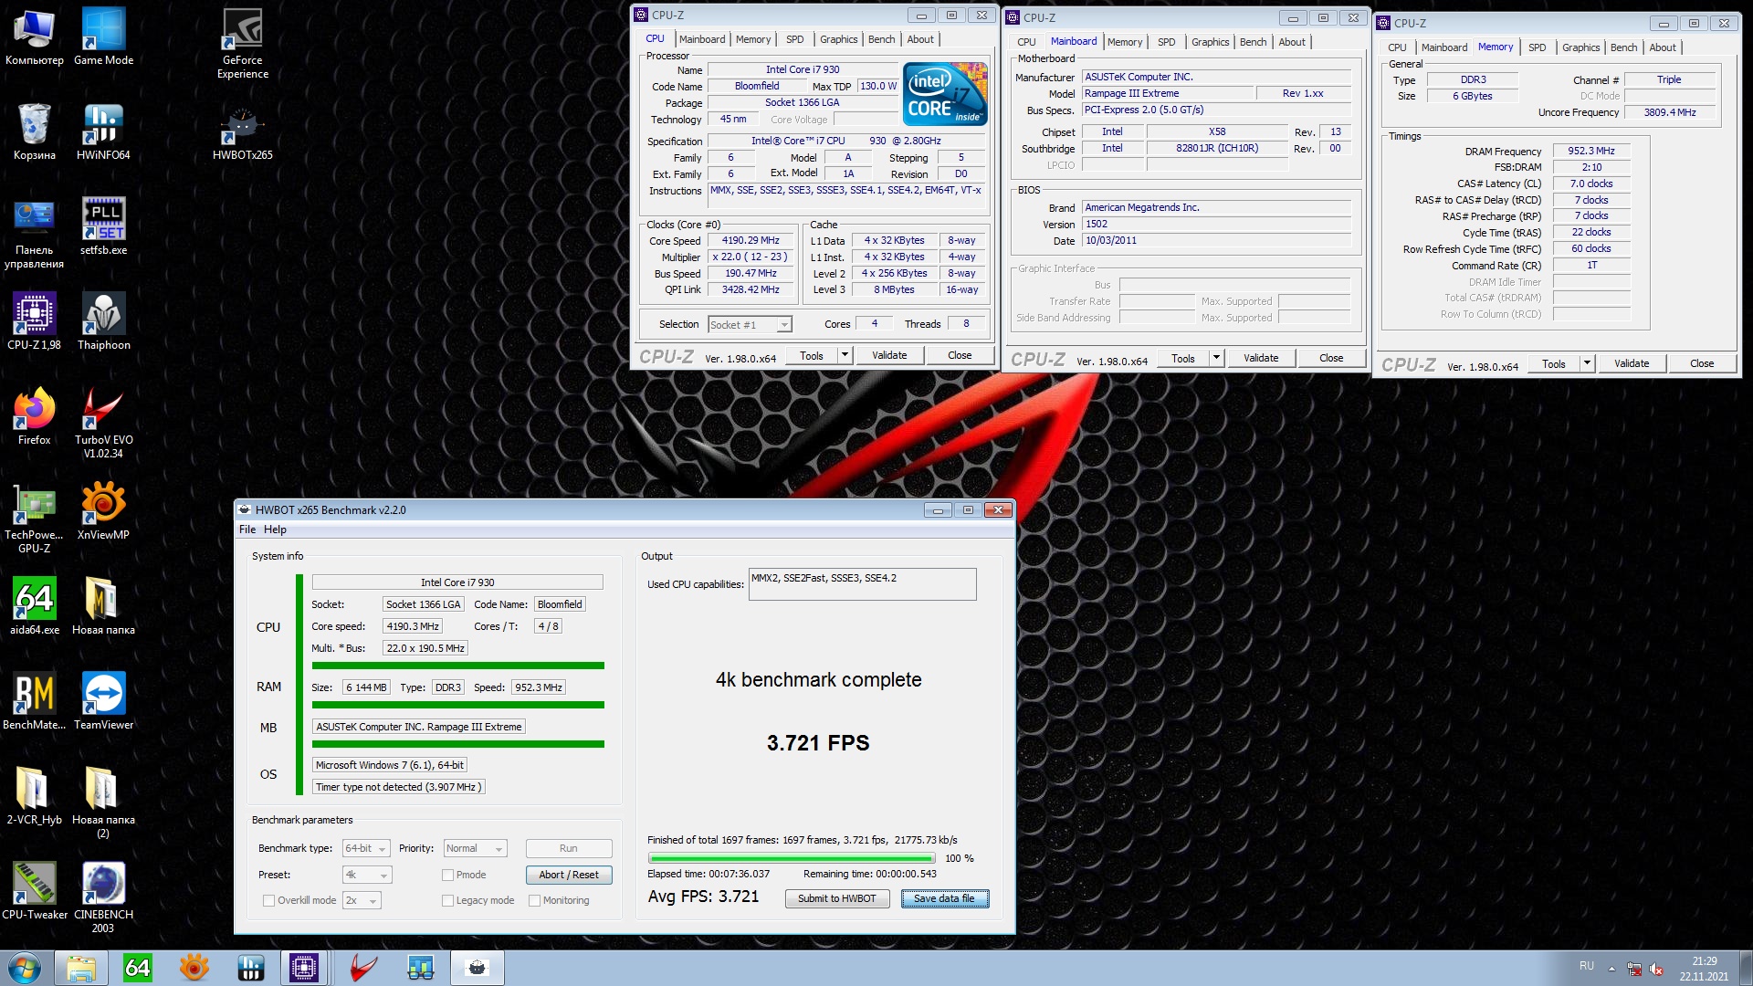Launch TeamViewer desktop shortcut
Image resolution: width=1753 pixels, height=986 pixels.
pos(103,701)
